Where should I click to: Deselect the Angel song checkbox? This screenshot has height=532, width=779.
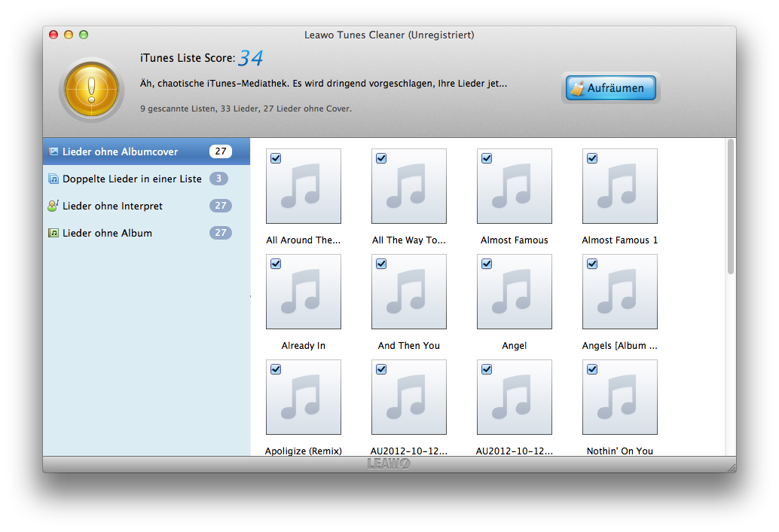click(x=487, y=264)
